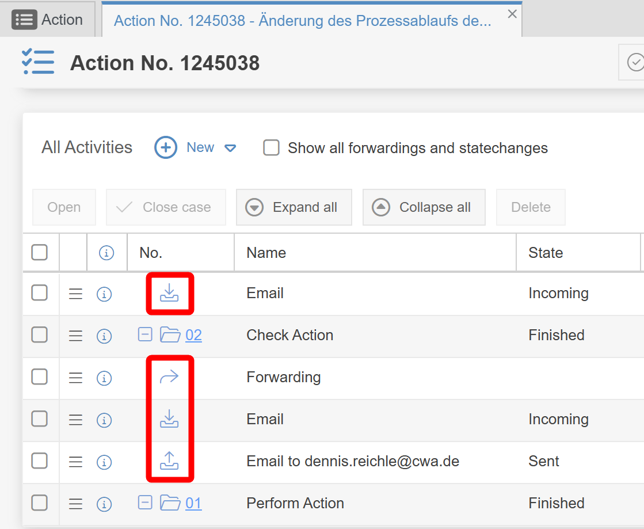The width and height of the screenshot is (644, 529).
Task: Switch to the Action tab
Action: pyautogui.click(x=48, y=20)
